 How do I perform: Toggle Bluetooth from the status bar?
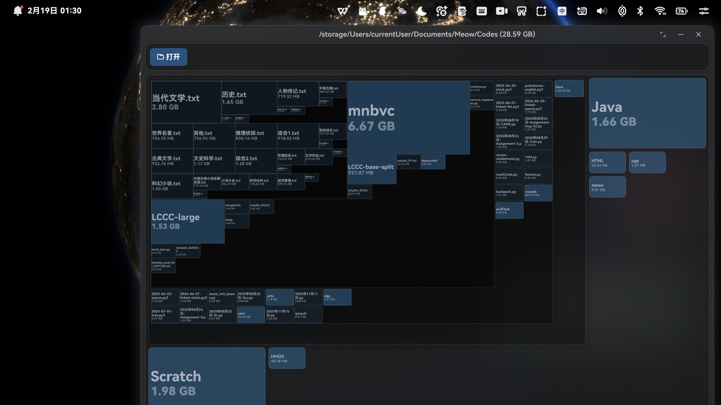pyautogui.click(x=640, y=11)
